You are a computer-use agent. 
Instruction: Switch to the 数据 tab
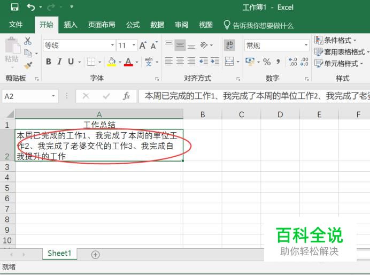[157, 25]
